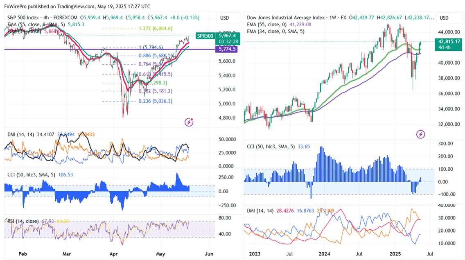Click the lightning bolt icon on Dow Jones chart

(420, 134)
